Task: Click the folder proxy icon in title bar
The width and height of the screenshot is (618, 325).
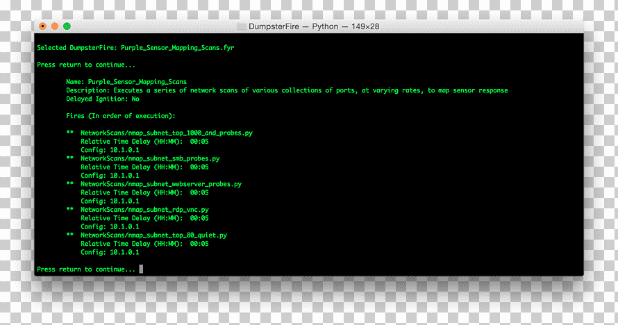Action: [x=241, y=26]
